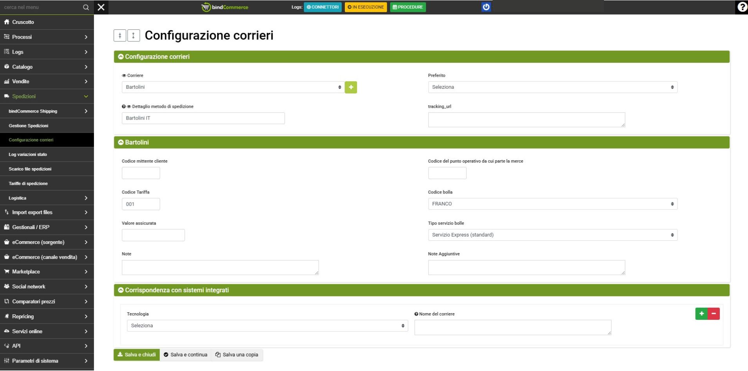This screenshot has height=371, width=748.
Task: Click the blue power icon in top bar
Action: [486, 7]
